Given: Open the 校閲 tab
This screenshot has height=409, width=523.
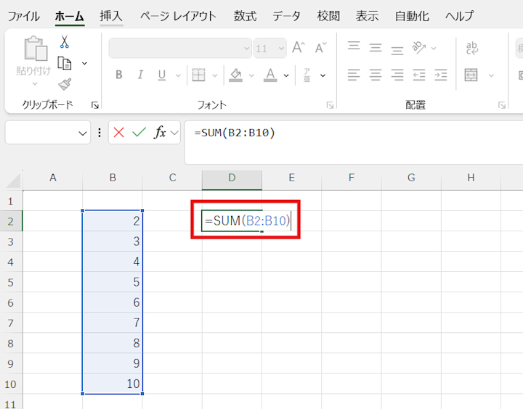Looking at the screenshot, I should click(x=328, y=16).
